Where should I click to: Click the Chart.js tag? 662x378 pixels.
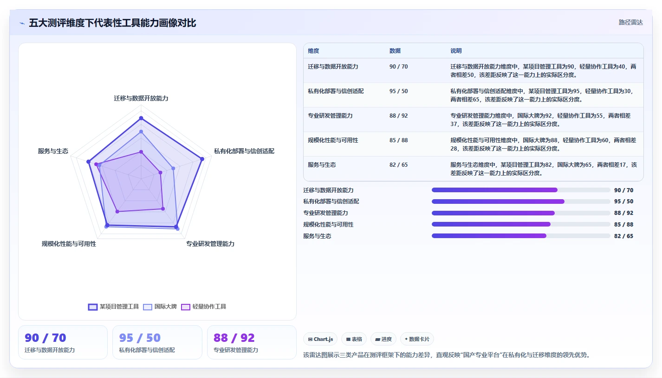point(320,339)
